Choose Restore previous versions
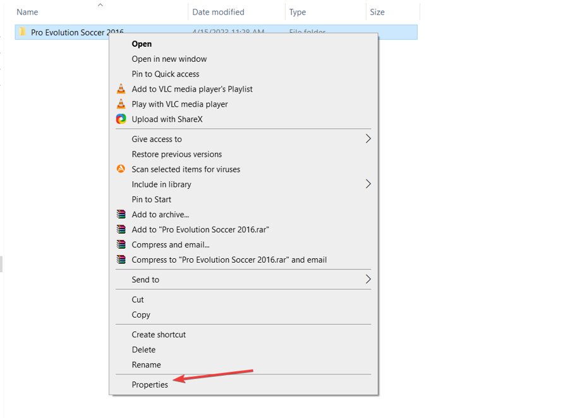This screenshot has width=582, height=418. (x=176, y=154)
